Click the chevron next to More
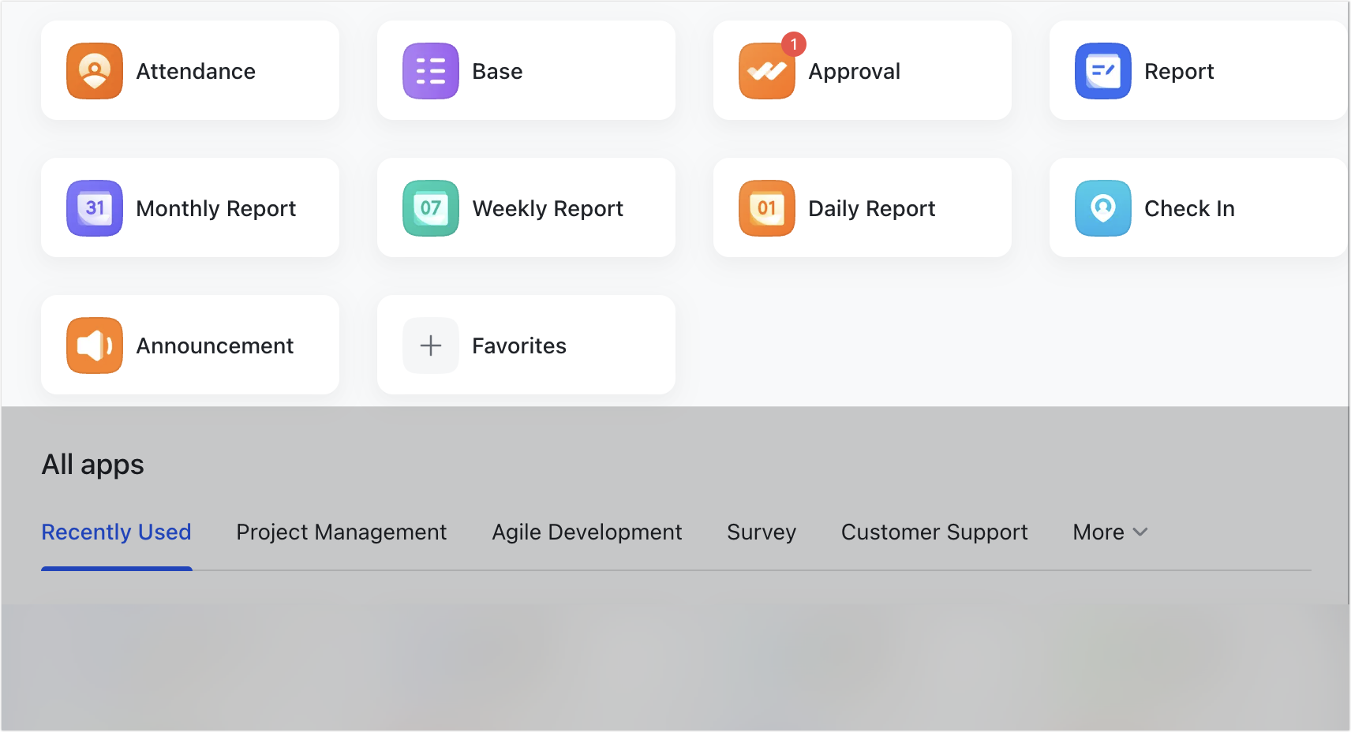 (1140, 532)
